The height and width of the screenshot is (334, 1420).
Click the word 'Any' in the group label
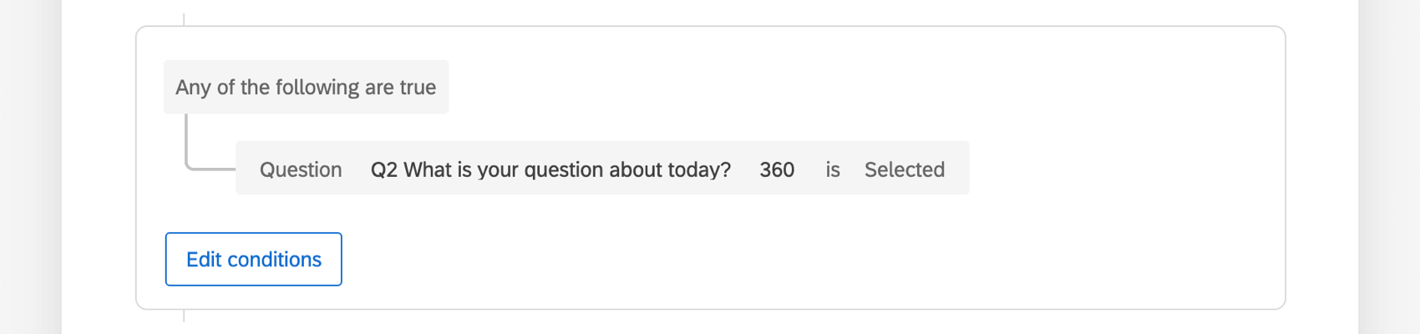193,87
